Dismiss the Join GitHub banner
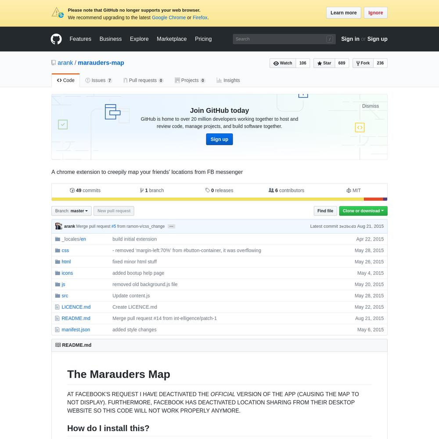 pyautogui.click(x=371, y=106)
